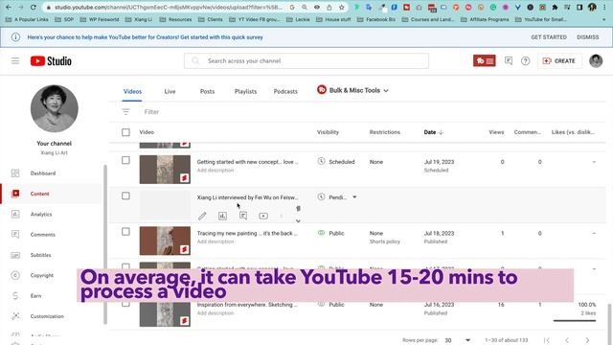Open the Inspiration from everywhere video title

point(247,305)
